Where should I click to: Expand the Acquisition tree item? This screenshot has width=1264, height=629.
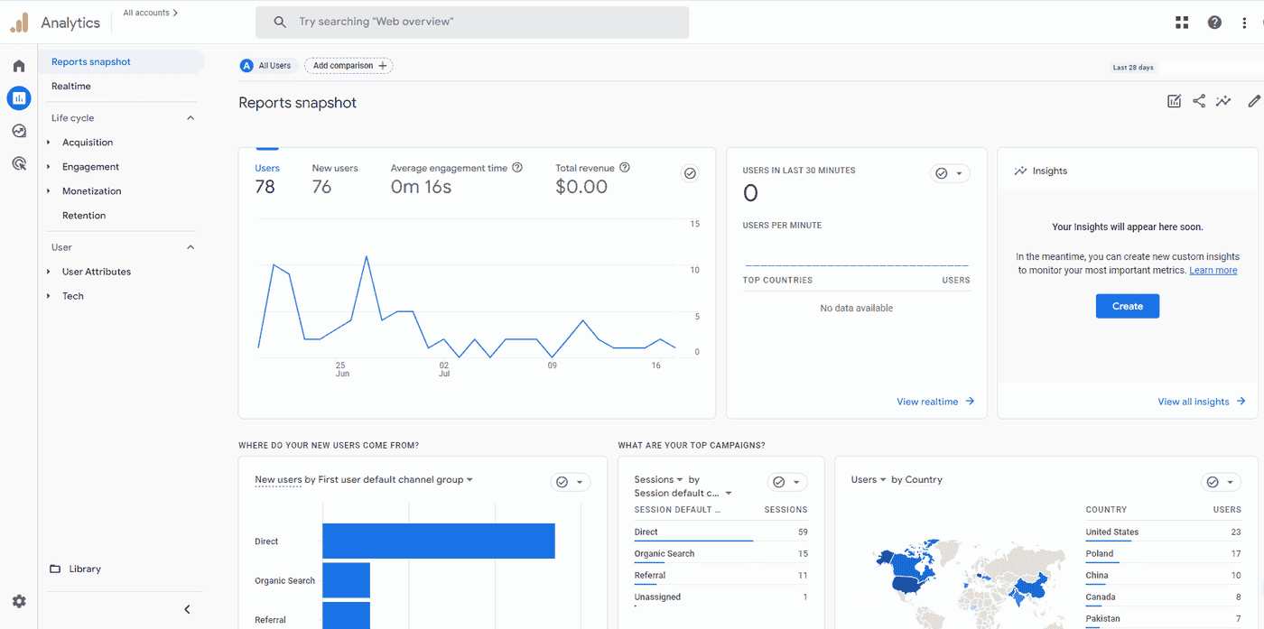49,143
